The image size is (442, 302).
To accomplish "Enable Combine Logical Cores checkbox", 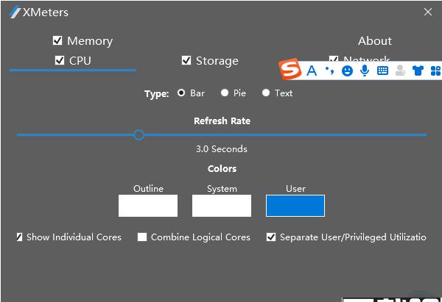I will (142, 237).
